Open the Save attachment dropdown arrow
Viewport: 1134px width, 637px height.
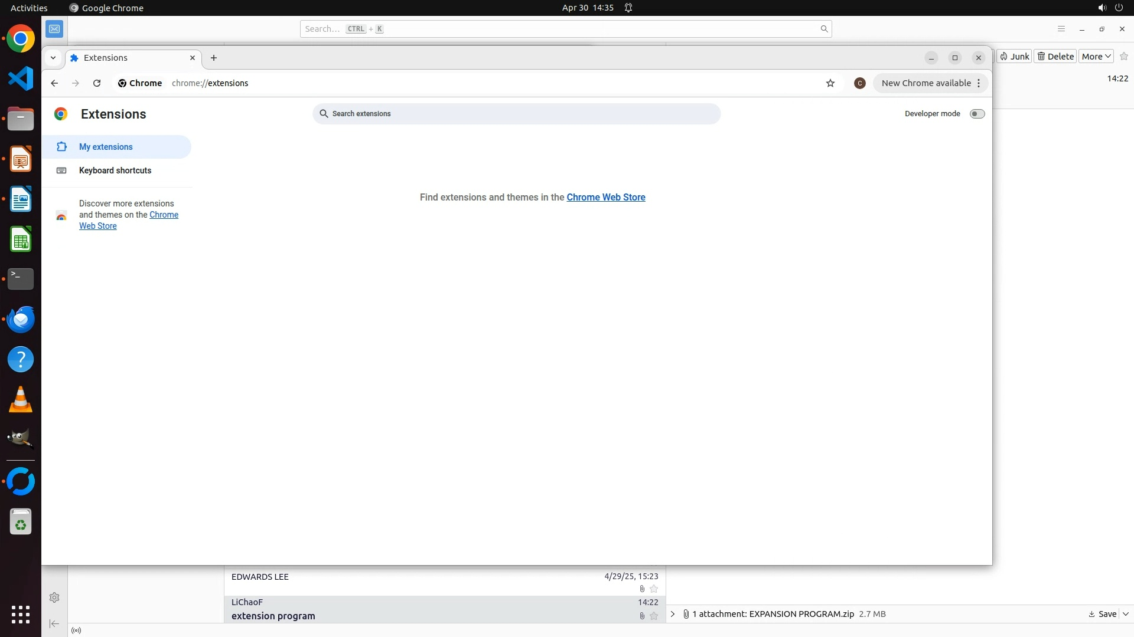click(x=1126, y=614)
